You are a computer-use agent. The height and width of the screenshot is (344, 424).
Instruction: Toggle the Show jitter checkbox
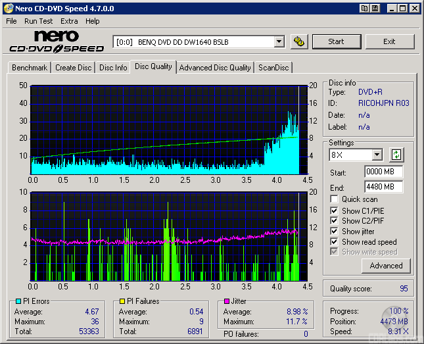coord(335,232)
